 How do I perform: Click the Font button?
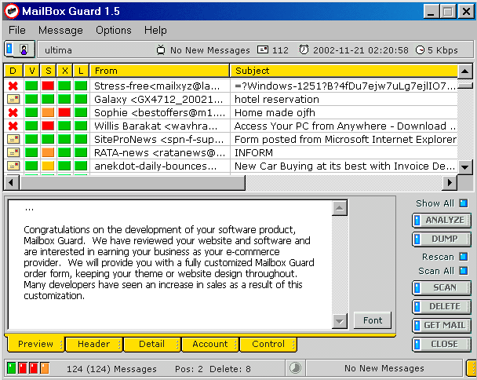click(x=373, y=320)
